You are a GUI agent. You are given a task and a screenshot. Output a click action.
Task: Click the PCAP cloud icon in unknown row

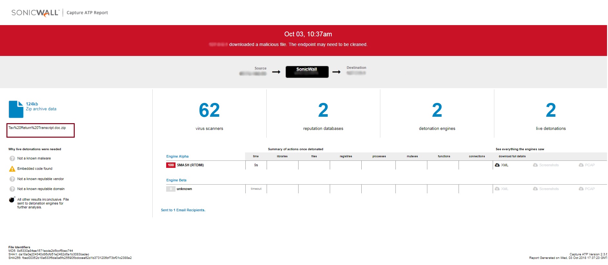tap(581, 189)
